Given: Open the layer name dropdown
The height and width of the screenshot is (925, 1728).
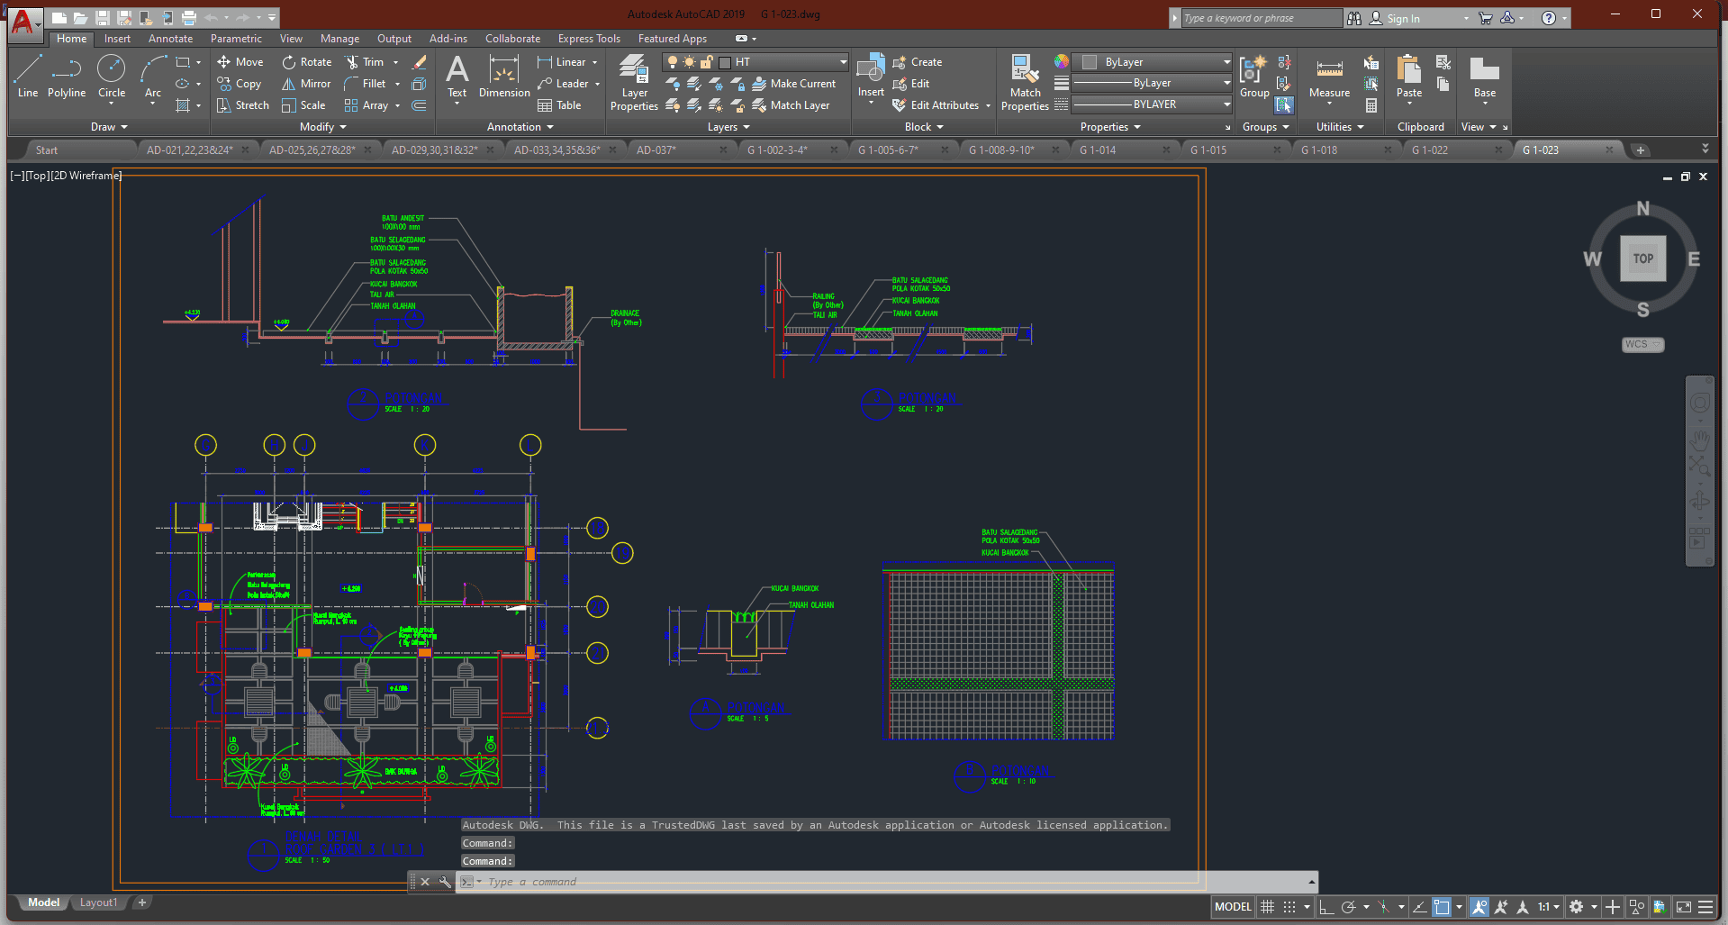Looking at the screenshot, I should (x=843, y=62).
